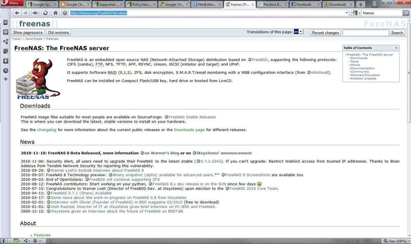Jump to Partners/Donators in Table of Contents
Viewport: 411px width, 244px height.
pyautogui.click(x=365, y=75)
